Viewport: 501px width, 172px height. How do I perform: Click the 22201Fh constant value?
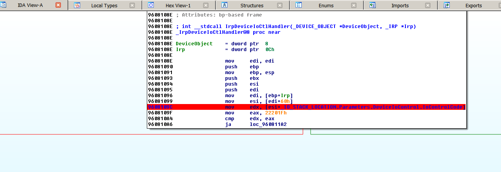[276, 113]
